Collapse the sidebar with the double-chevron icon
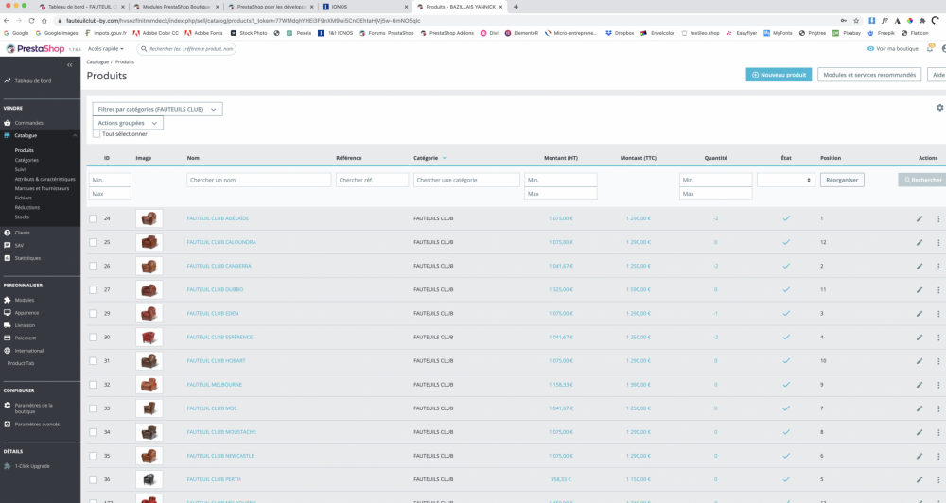946x503 pixels. (x=69, y=65)
